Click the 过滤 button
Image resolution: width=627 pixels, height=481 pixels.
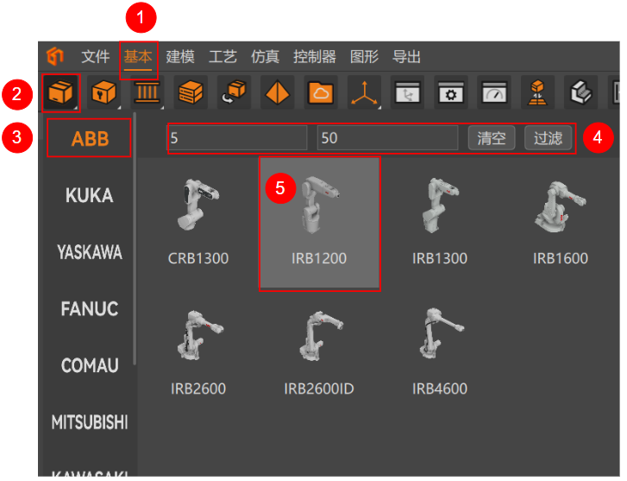pyautogui.click(x=548, y=138)
